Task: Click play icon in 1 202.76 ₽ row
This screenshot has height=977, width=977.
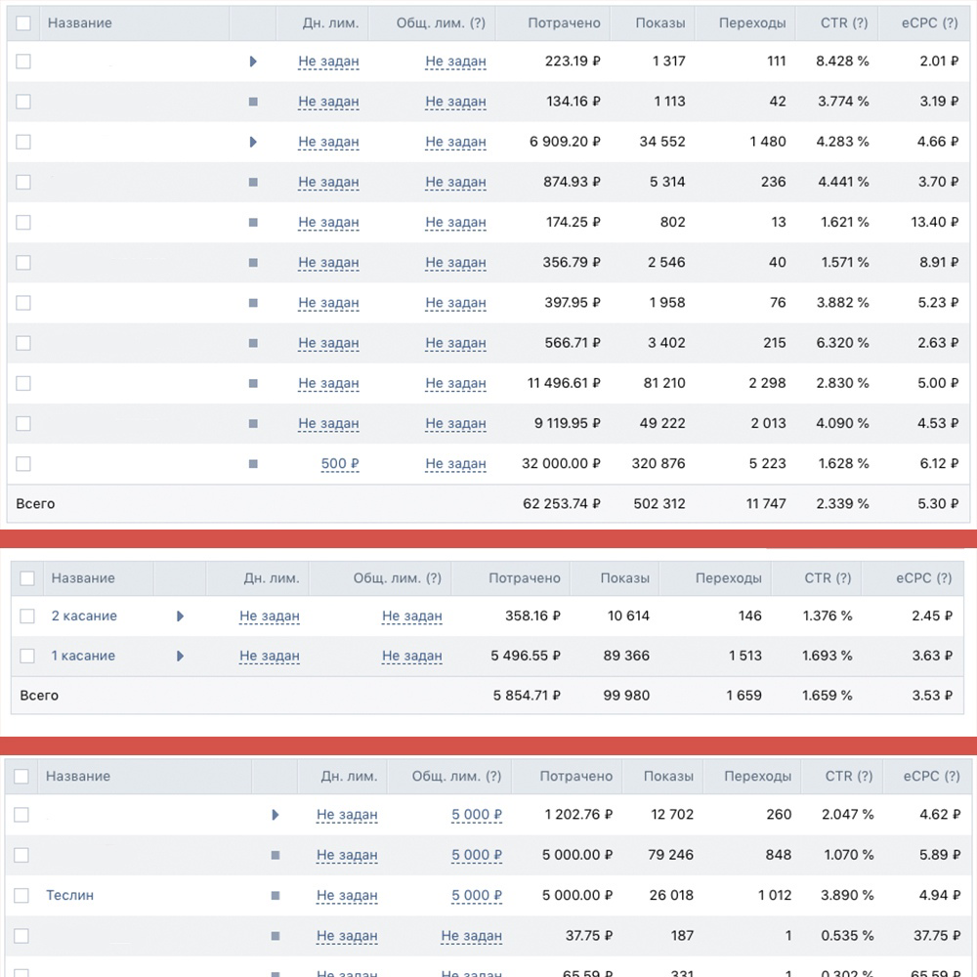Action: coord(276,815)
